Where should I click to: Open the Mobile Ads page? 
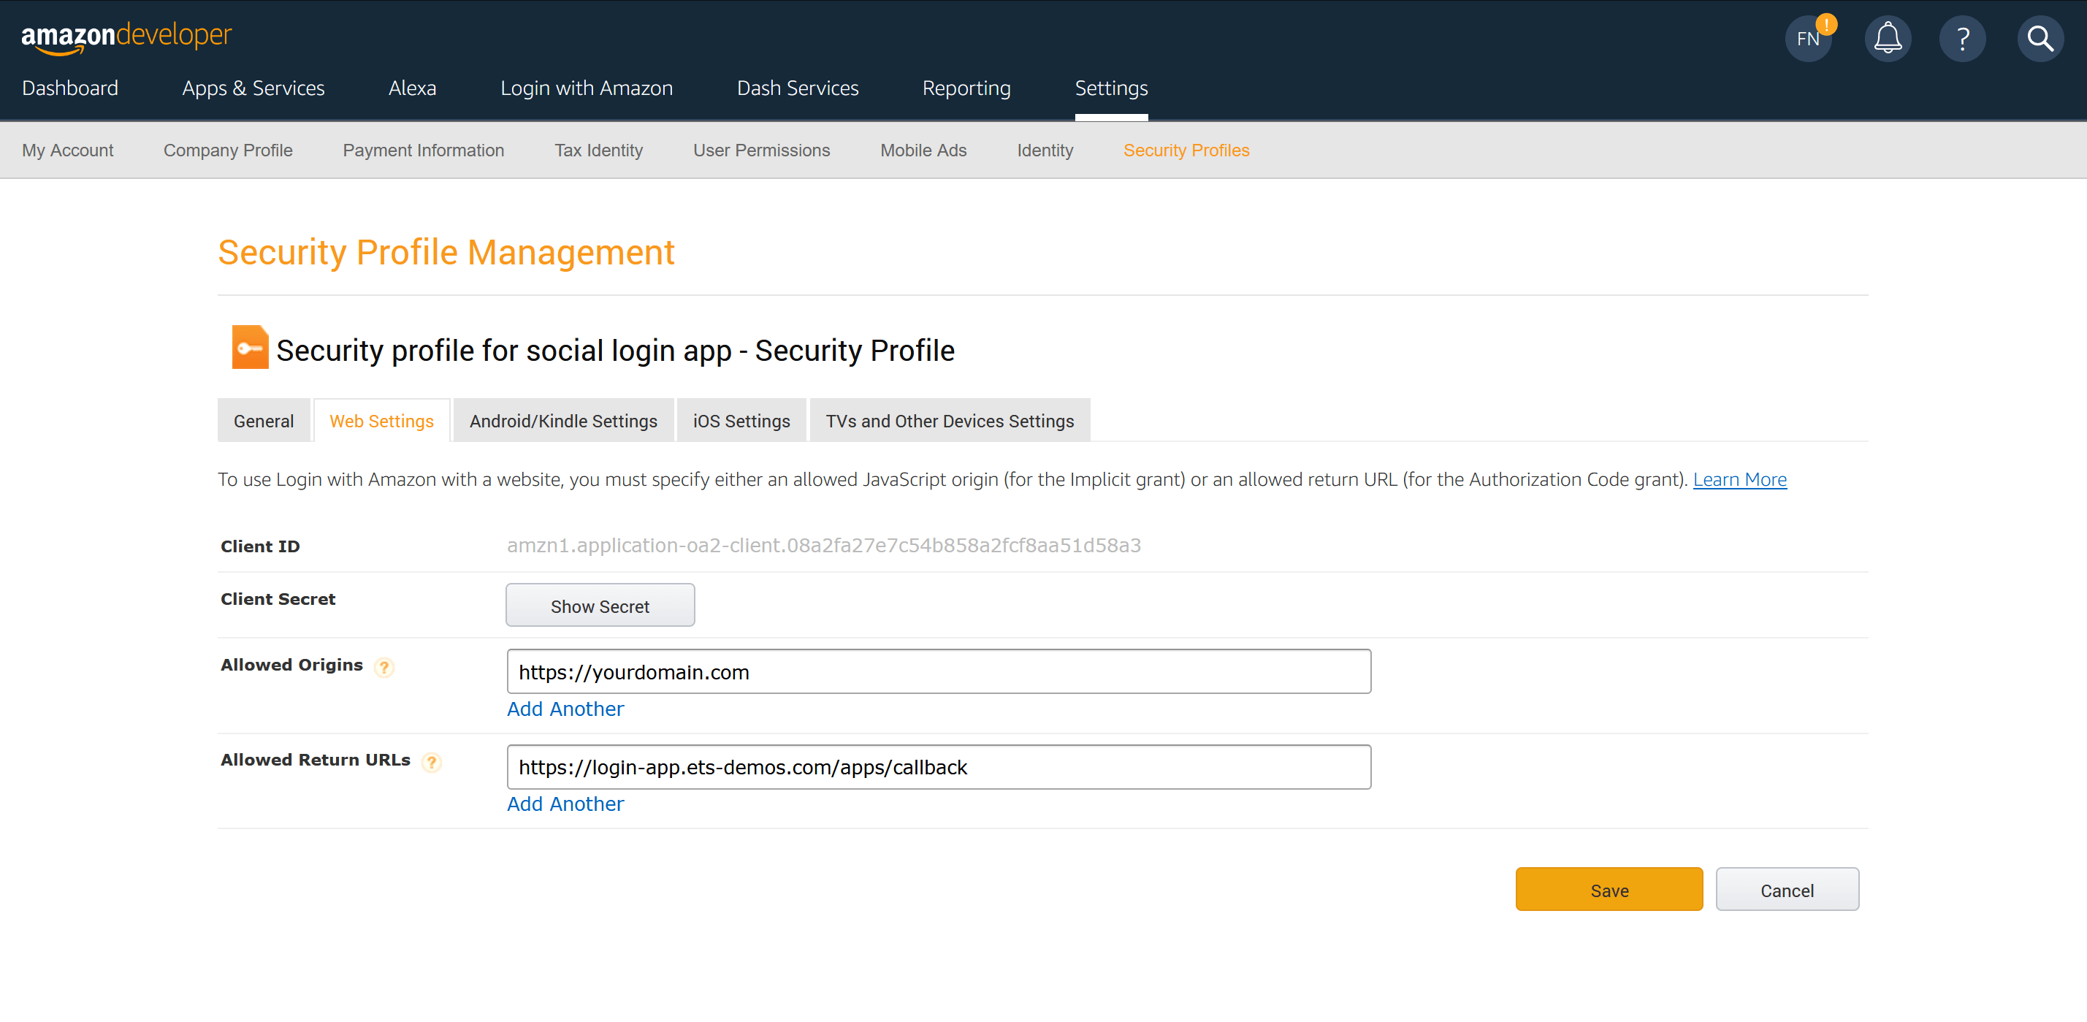coord(923,150)
